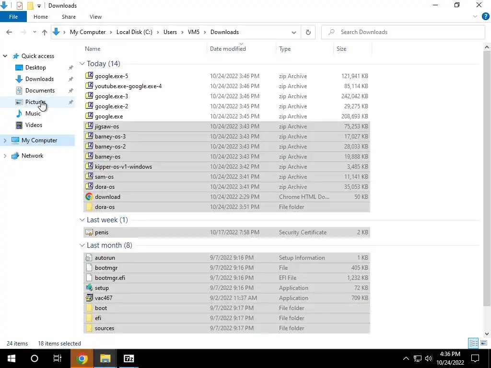This screenshot has width=491, height=368.
Task: Open Videos in Quick access
Action: click(x=34, y=125)
